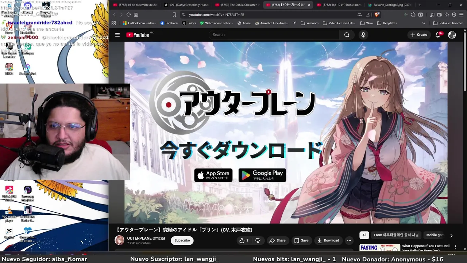Bookmark this page in address bar
Image resolution: width=467 pixels, height=263 pixels.
click(x=174, y=15)
